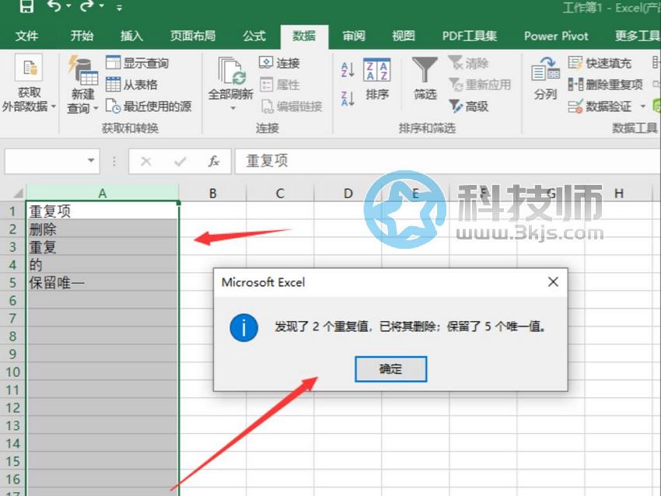Click 删除重复项 remove duplicates item
Image resolution: width=661 pixels, height=496 pixels.
605,85
